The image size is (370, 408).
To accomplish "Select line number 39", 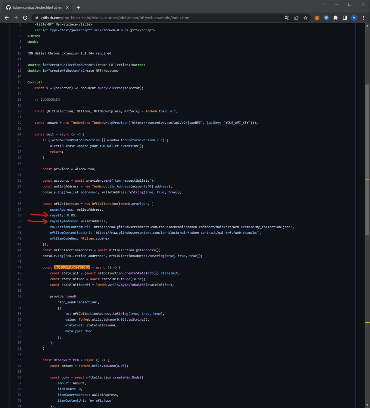I will [x=20, y=221].
